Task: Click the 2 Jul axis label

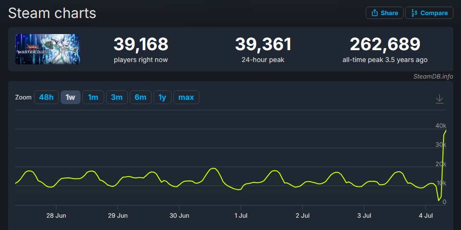Action: [303, 216]
